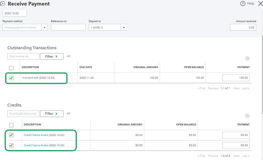Click the Receive Payment history clock icon

[x=3, y=4]
